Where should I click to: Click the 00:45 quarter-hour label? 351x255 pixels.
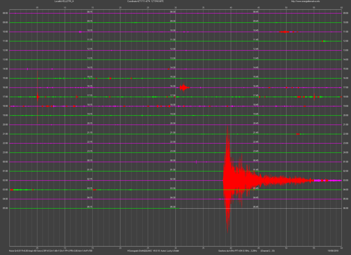pos(256,160)
